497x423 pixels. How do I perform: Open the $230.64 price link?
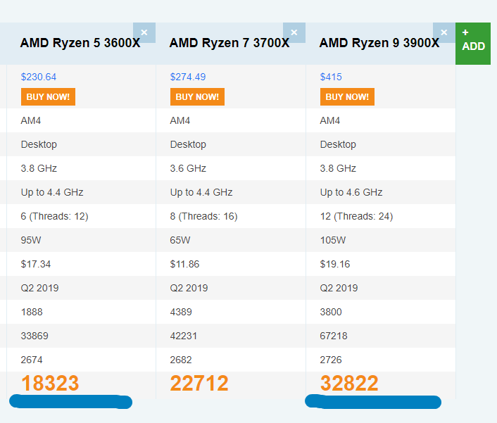(38, 77)
